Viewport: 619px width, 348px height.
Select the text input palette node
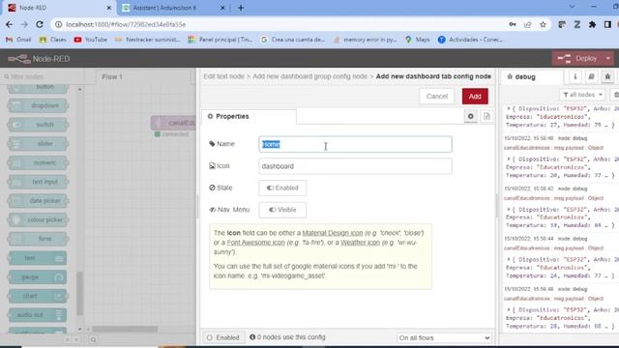[38, 182]
